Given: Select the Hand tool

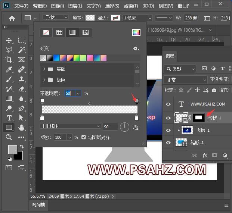Looking at the screenshot, I should [x=21, y=128].
